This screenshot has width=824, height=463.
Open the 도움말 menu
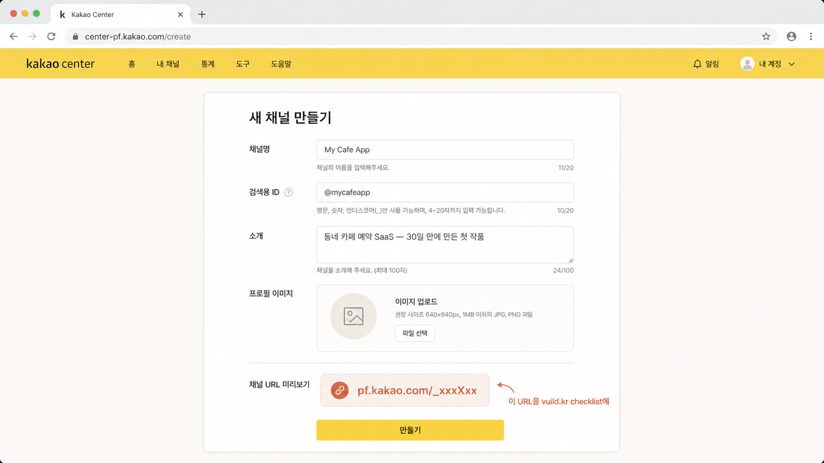point(281,64)
